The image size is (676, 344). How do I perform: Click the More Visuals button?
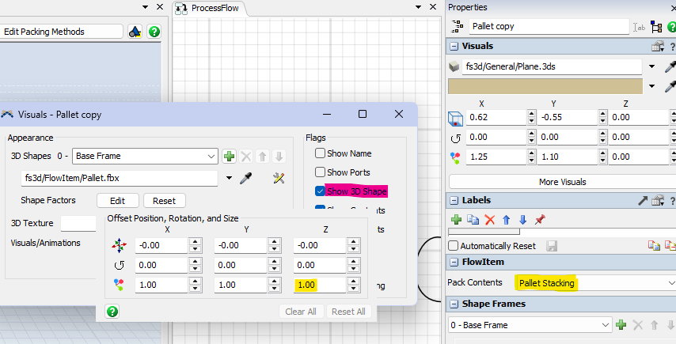(x=561, y=181)
